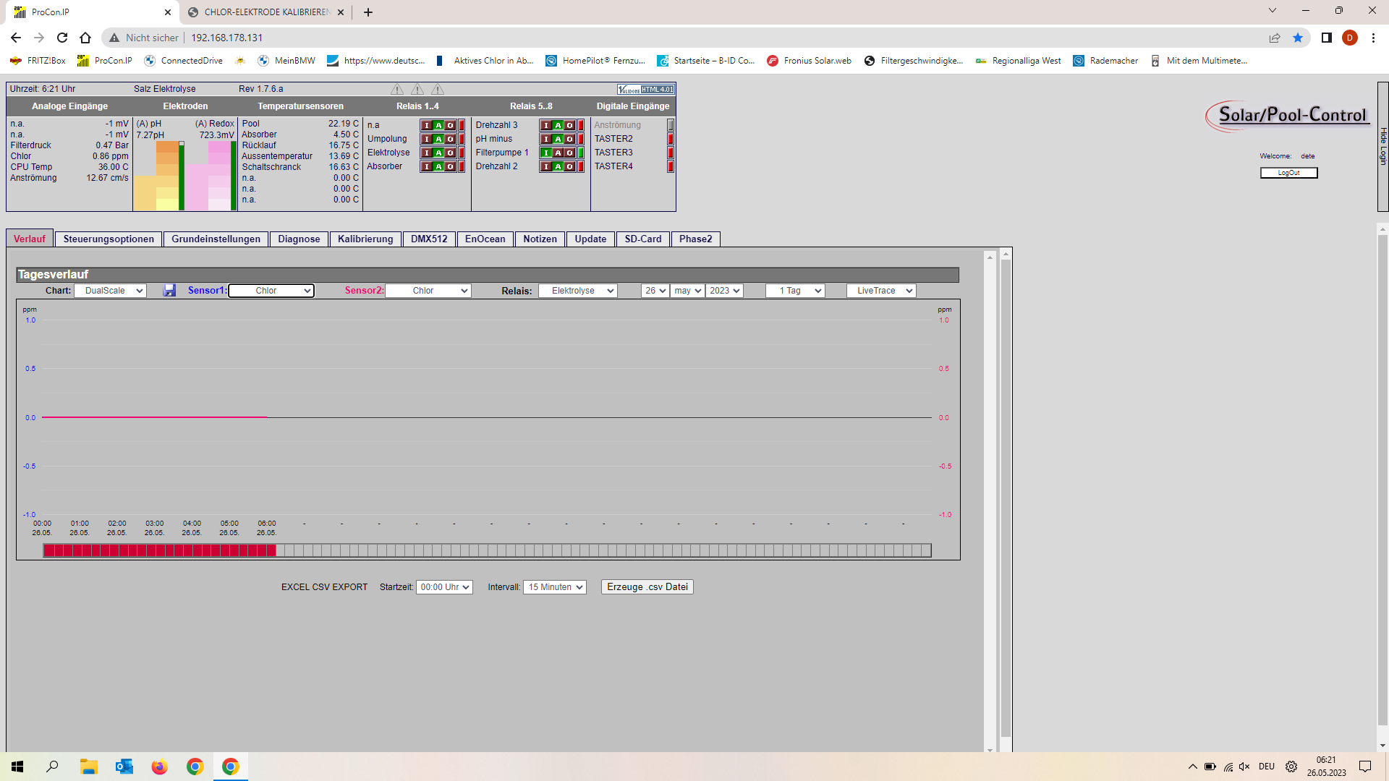
Task: Open the FRITZ!Box bookmark
Action: 38,61
